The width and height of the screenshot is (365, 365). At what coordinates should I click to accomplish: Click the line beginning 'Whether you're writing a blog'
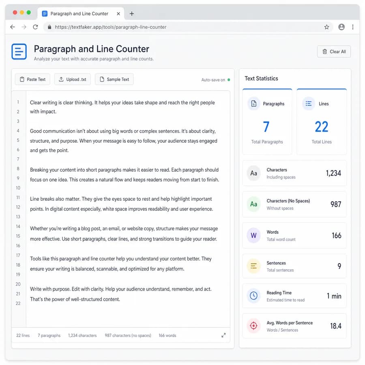pyautogui.click(x=124, y=229)
